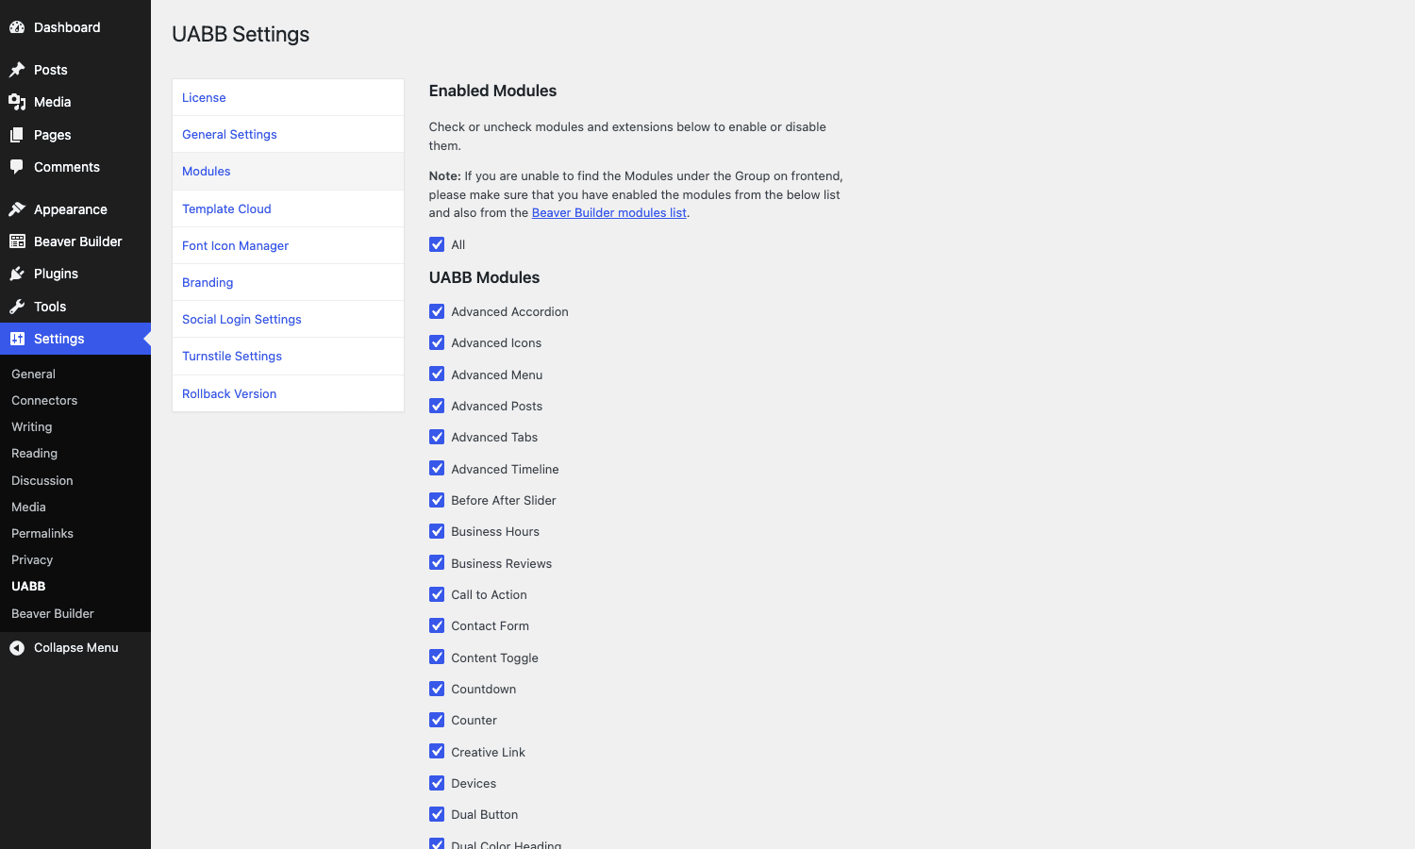Go to the Social Login Settings tab
Screen dimensions: 1415x849
(288, 319)
